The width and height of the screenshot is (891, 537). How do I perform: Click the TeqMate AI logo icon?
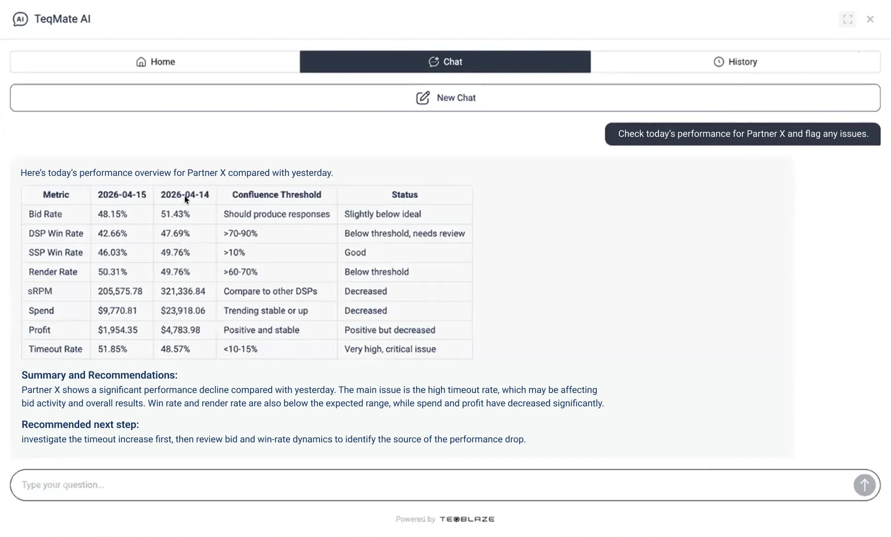[20, 19]
